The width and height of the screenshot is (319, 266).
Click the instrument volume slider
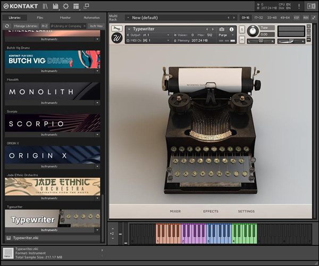pos(291,41)
